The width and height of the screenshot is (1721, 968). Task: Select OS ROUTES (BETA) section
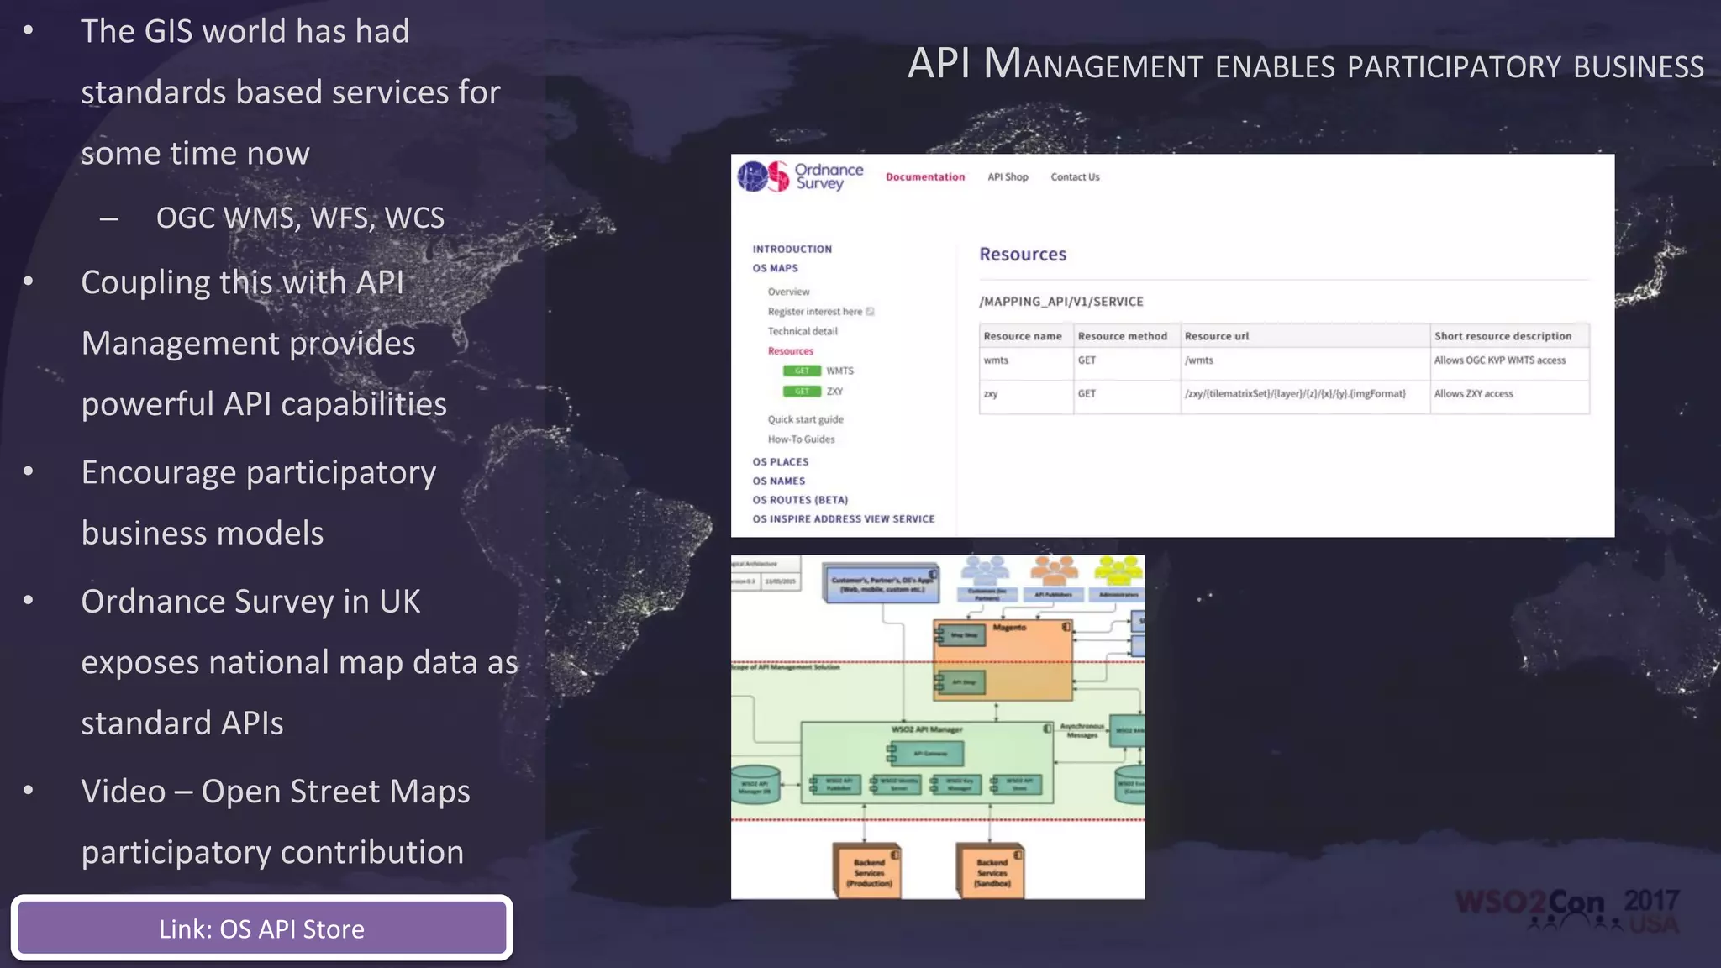[x=800, y=500]
